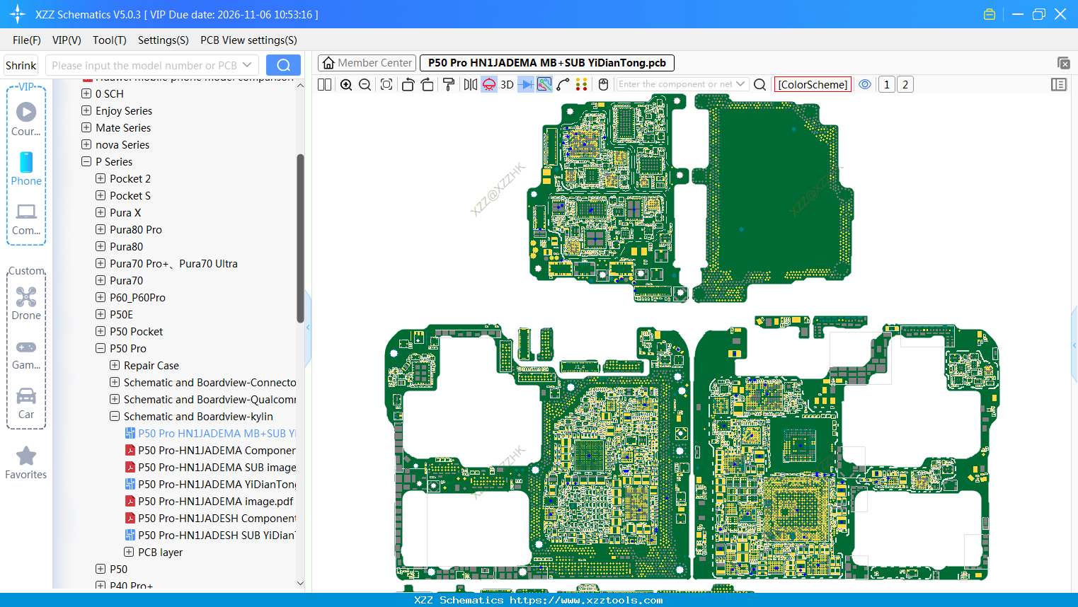
Task: Click the mirror flip board icon
Action: [x=470, y=85]
